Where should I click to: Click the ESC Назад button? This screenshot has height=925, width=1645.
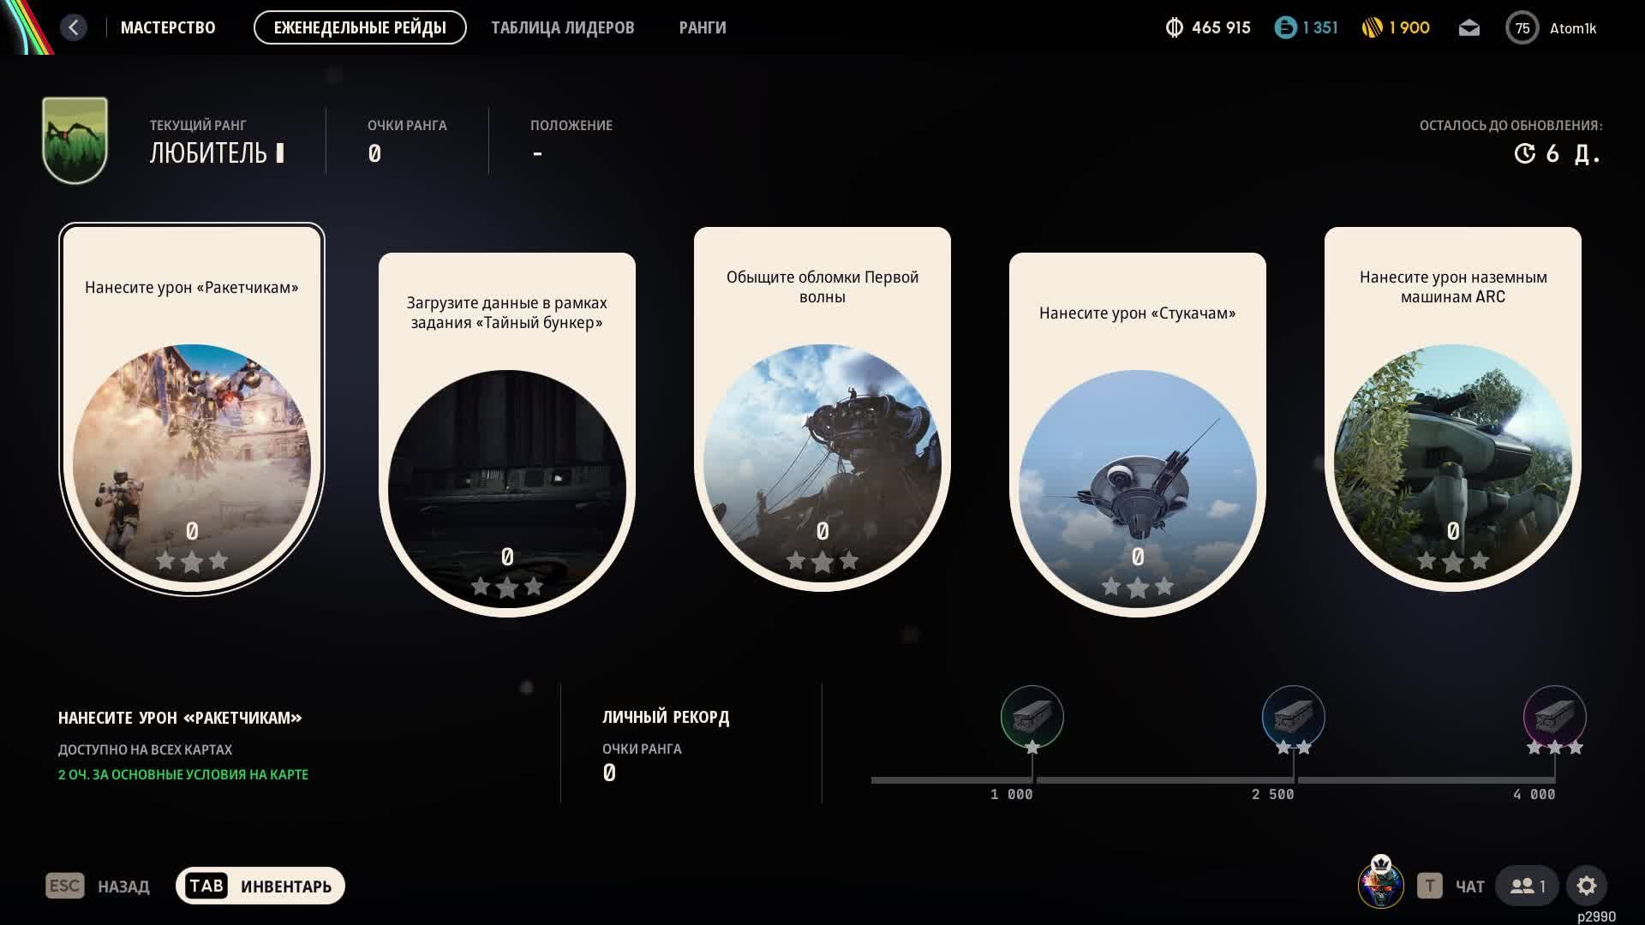click(x=98, y=886)
